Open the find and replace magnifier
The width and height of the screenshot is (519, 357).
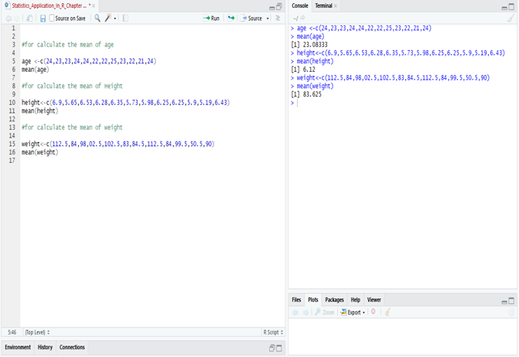(x=97, y=19)
